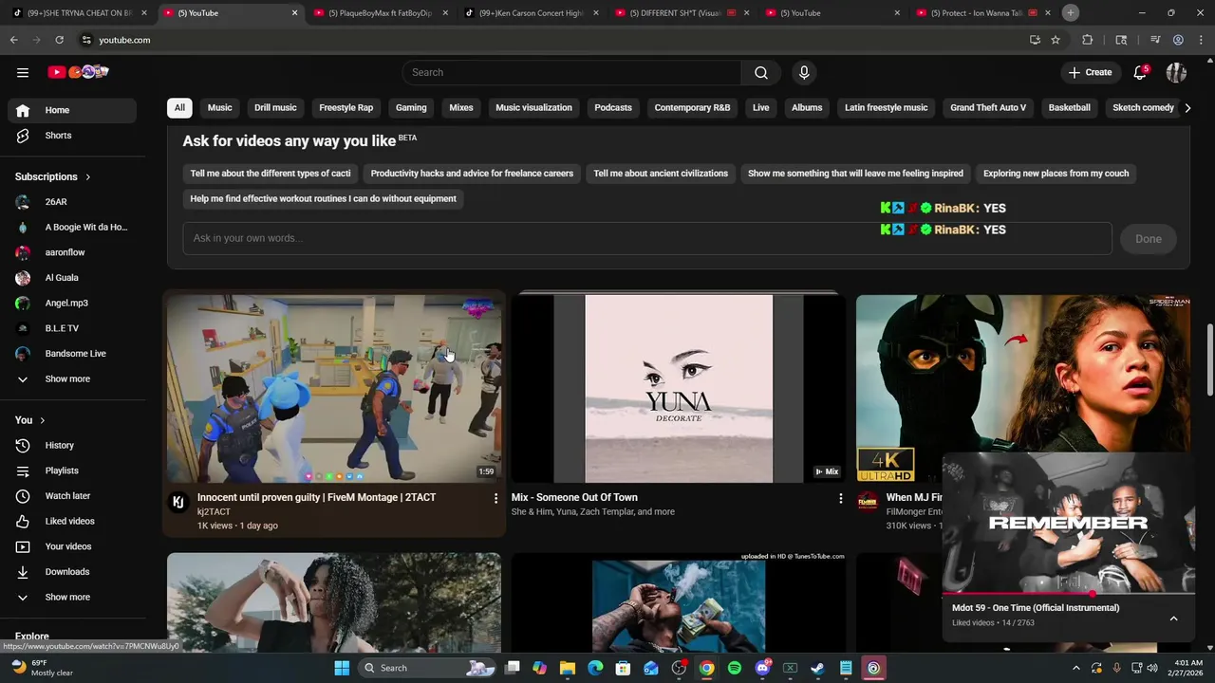
Task: Expand Subscriptions Show more list
Action: (x=72, y=378)
